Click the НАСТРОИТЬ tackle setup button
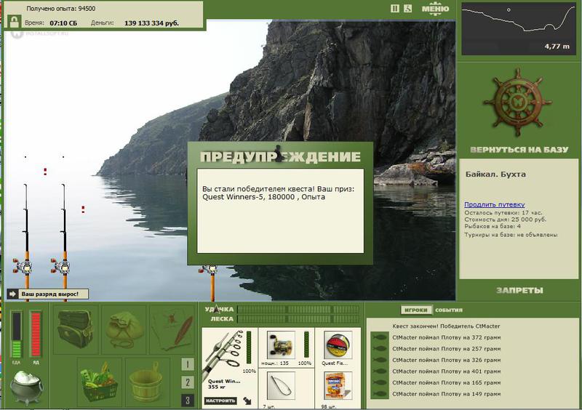This screenshot has height=410, width=582. [220, 401]
